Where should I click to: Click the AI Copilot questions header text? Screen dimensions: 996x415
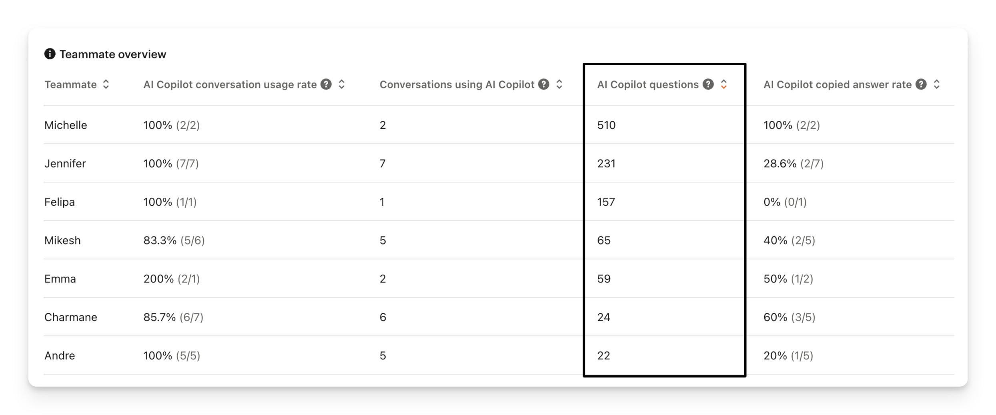pos(648,84)
